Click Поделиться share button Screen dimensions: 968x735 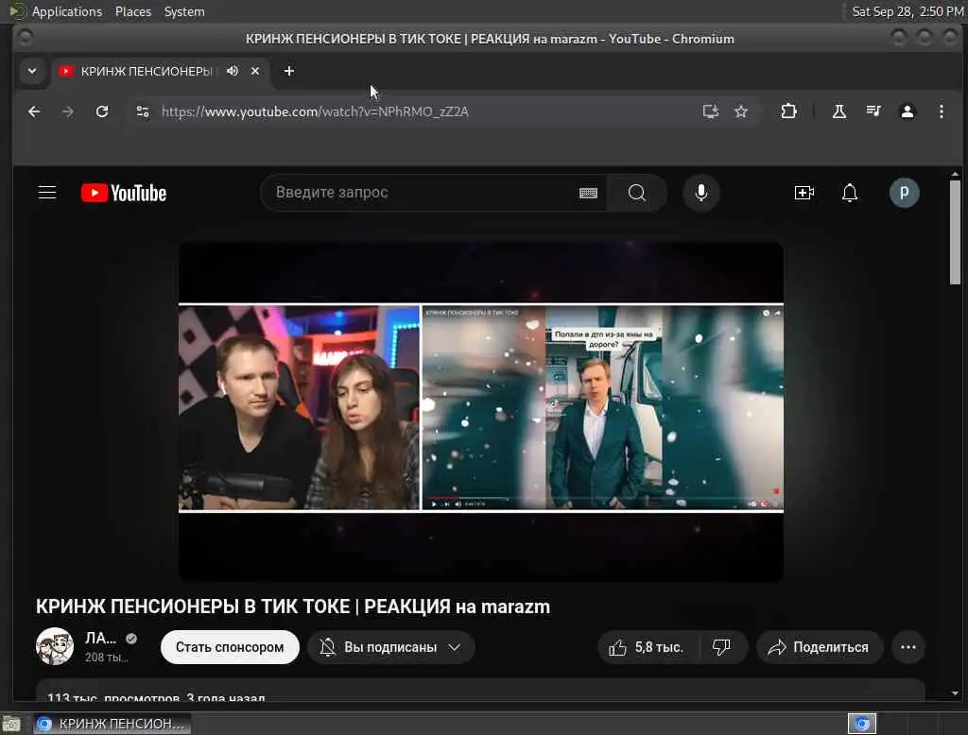pyautogui.click(x=820, y=647)
